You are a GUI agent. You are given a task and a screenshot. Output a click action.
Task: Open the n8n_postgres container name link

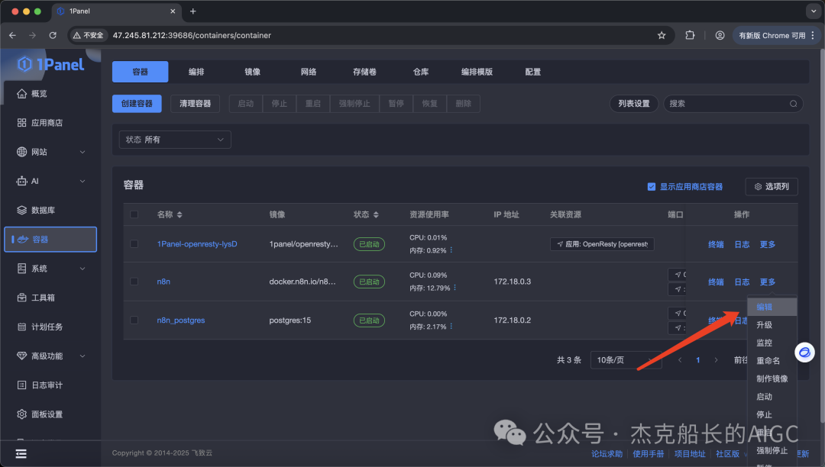(181, 320)
